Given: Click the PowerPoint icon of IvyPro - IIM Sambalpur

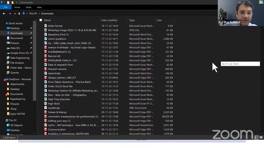Looking at the screenshot, I should 45,125.
